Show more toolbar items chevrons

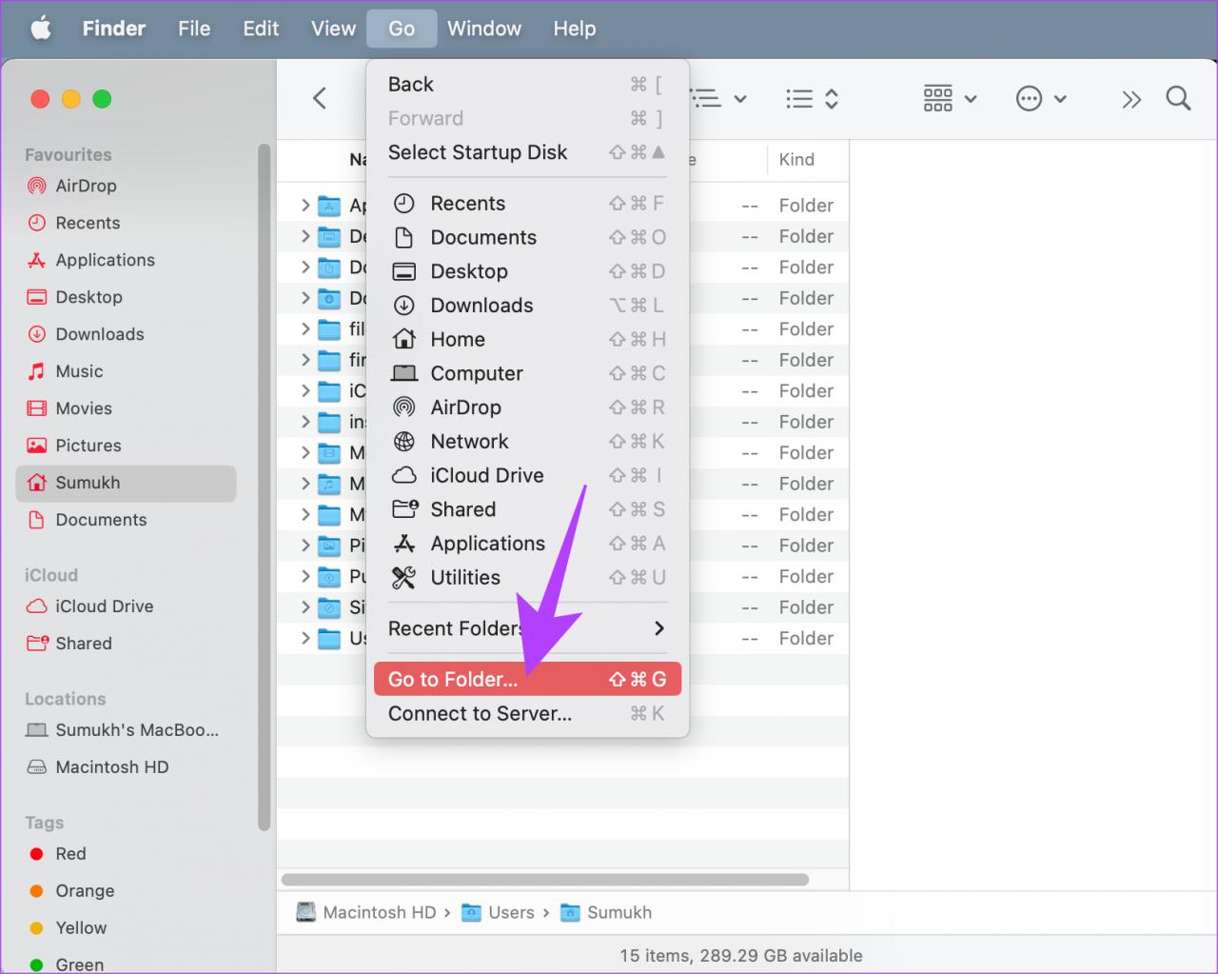tap(1130, 99)
